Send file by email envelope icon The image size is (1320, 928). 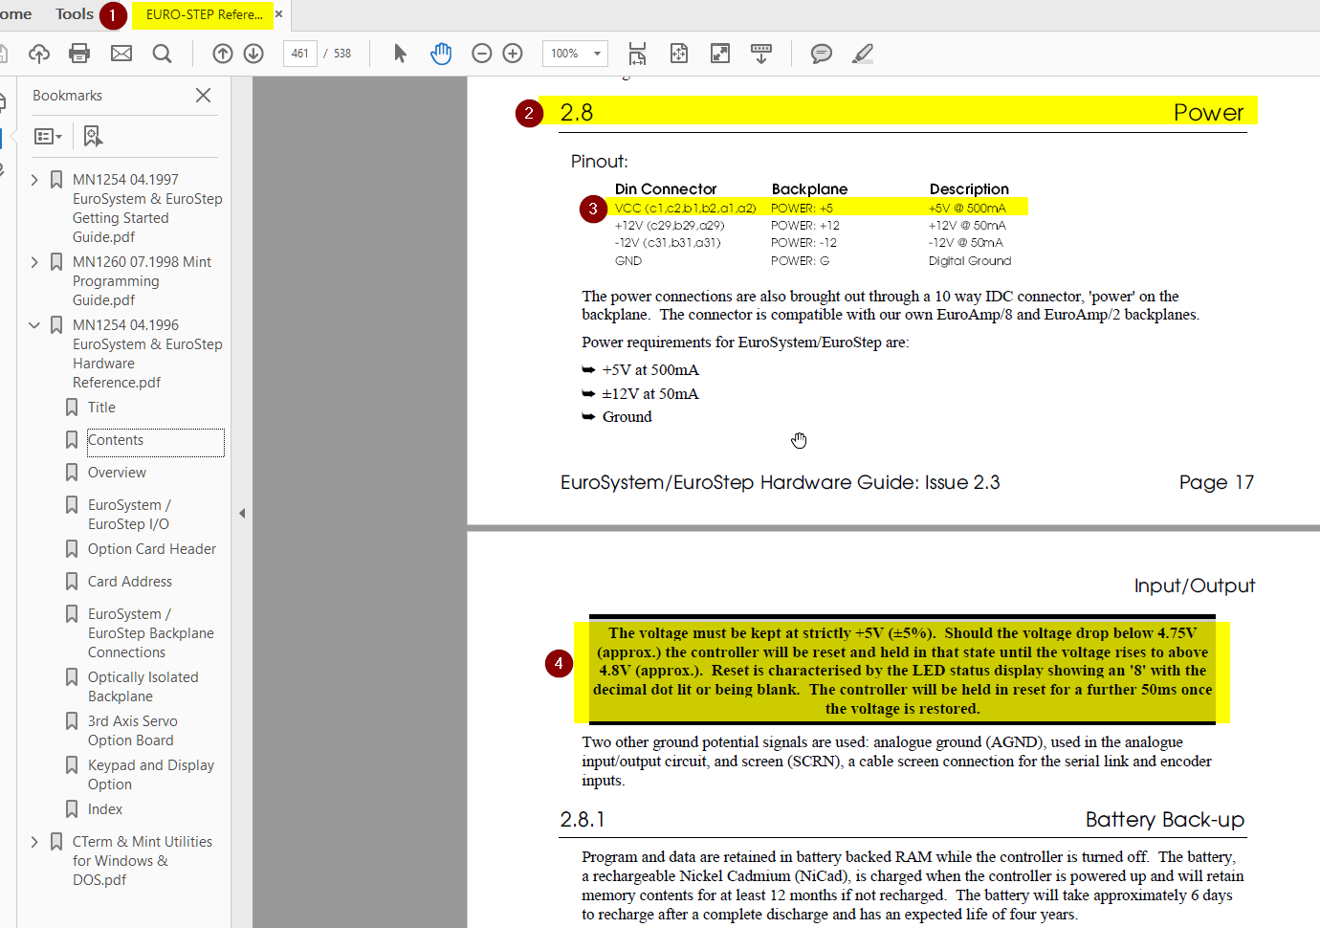[x=121, y=54]
